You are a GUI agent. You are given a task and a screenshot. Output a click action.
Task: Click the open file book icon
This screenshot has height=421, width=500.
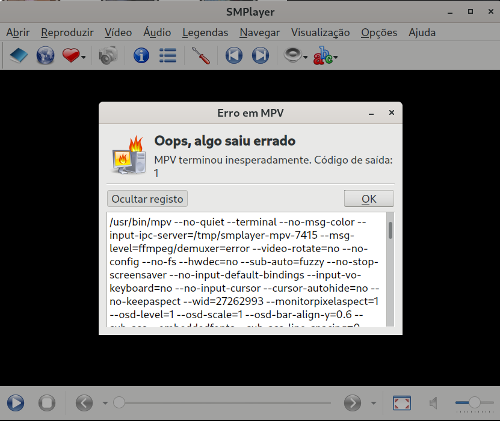[19, 56]
